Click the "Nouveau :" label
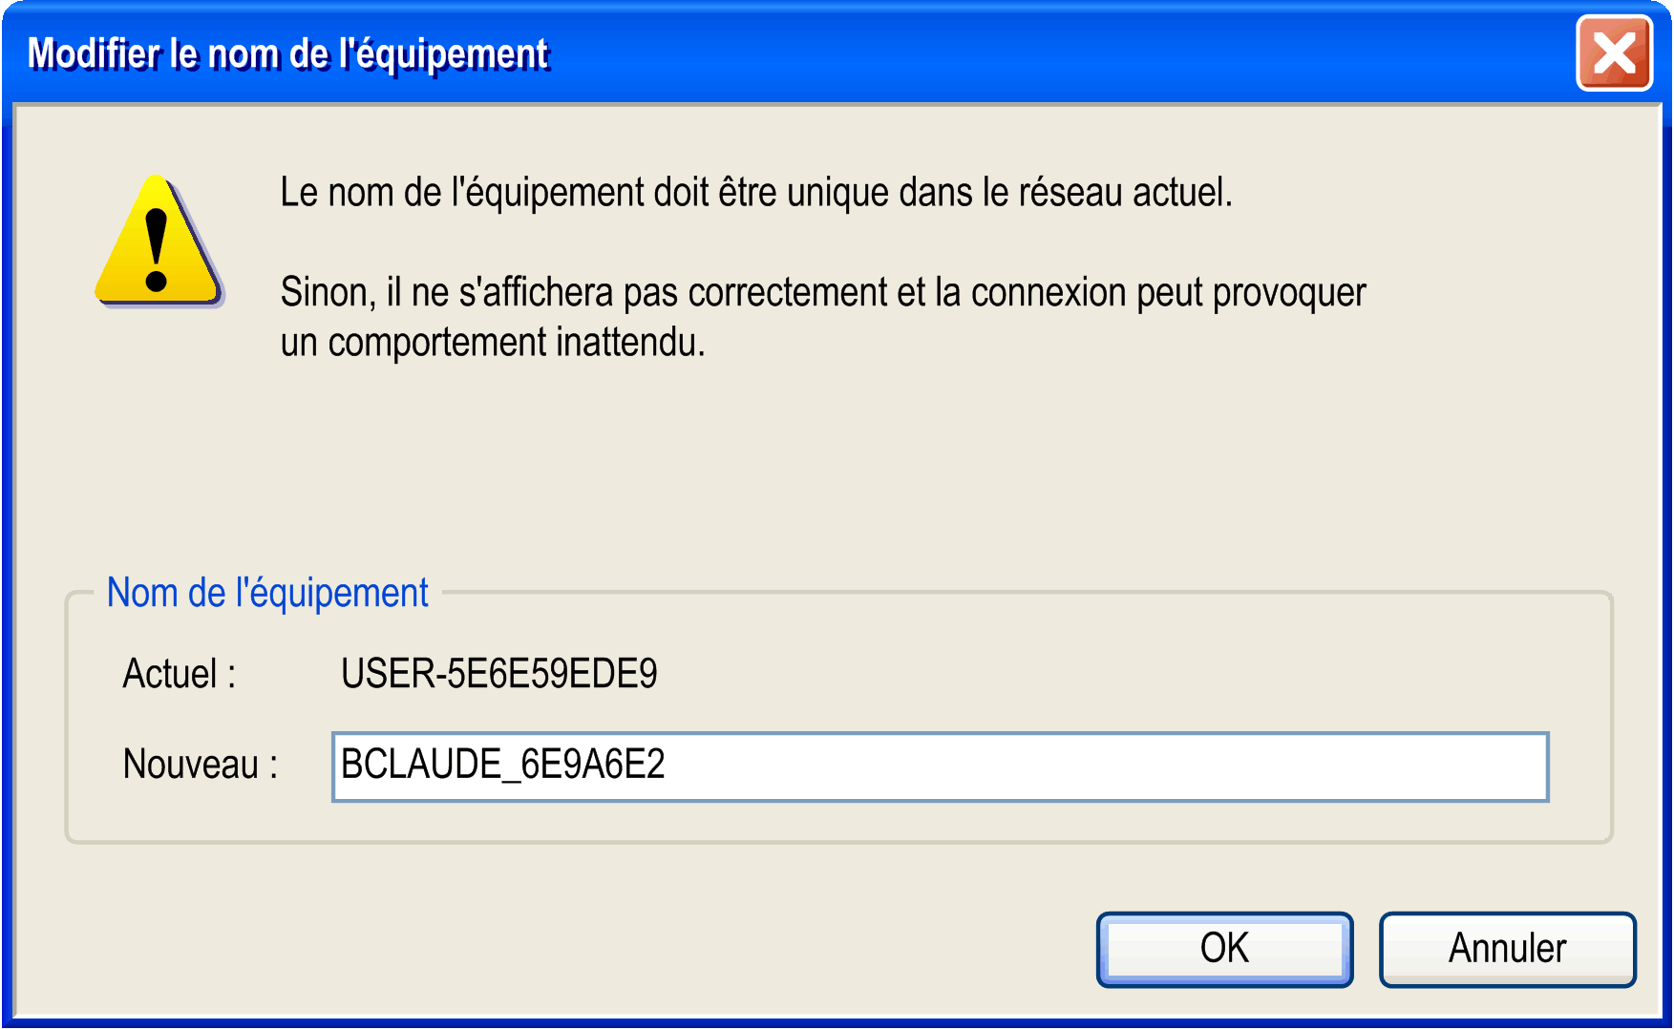The image size is (1674, 1029). (x=201, y=766)
